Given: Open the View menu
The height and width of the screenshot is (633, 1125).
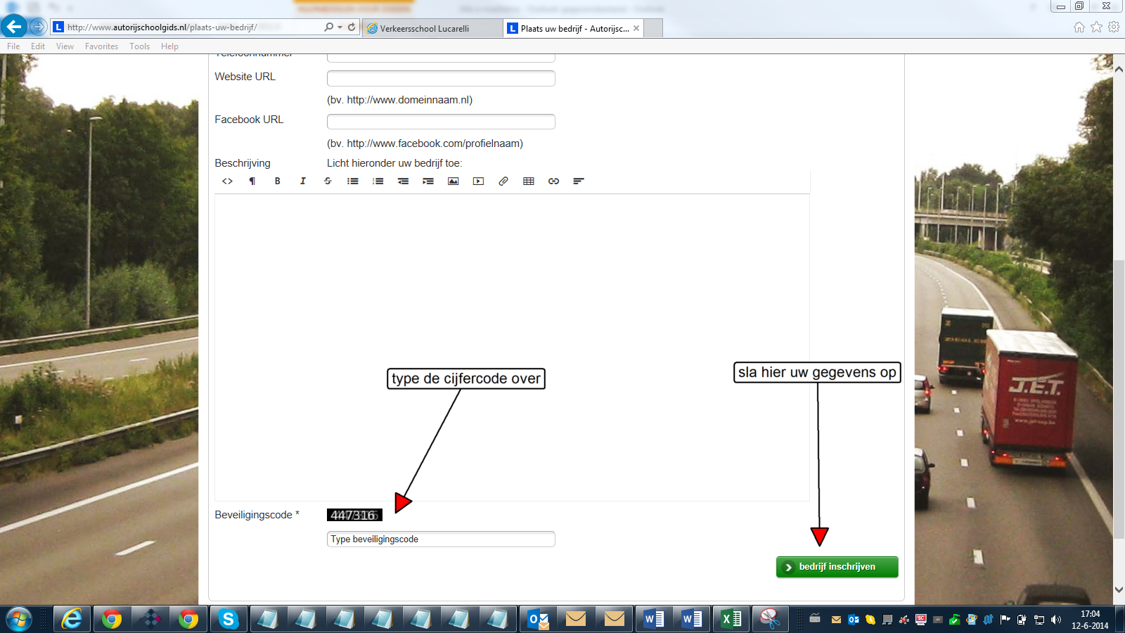Looking at the screenshot, I should coord(65,46).
